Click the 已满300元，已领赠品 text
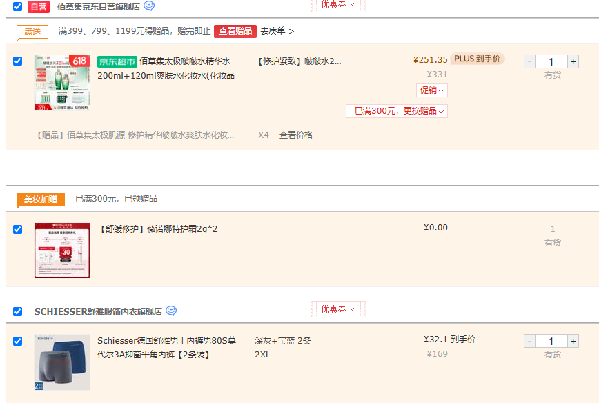This screenshot has width=599, height=403. pyautogui.click(x=116, y=199)
